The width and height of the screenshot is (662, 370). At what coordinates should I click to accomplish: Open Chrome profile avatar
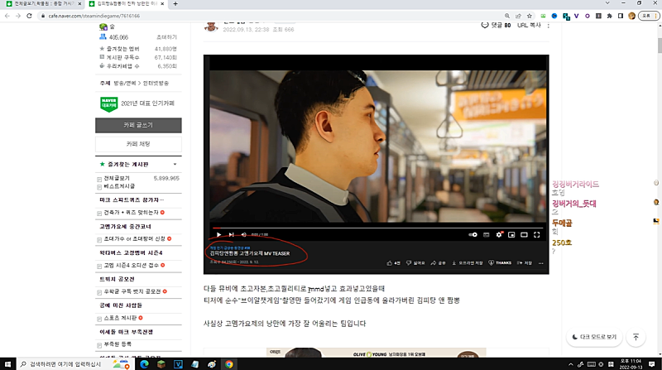[x=631, y=16]
